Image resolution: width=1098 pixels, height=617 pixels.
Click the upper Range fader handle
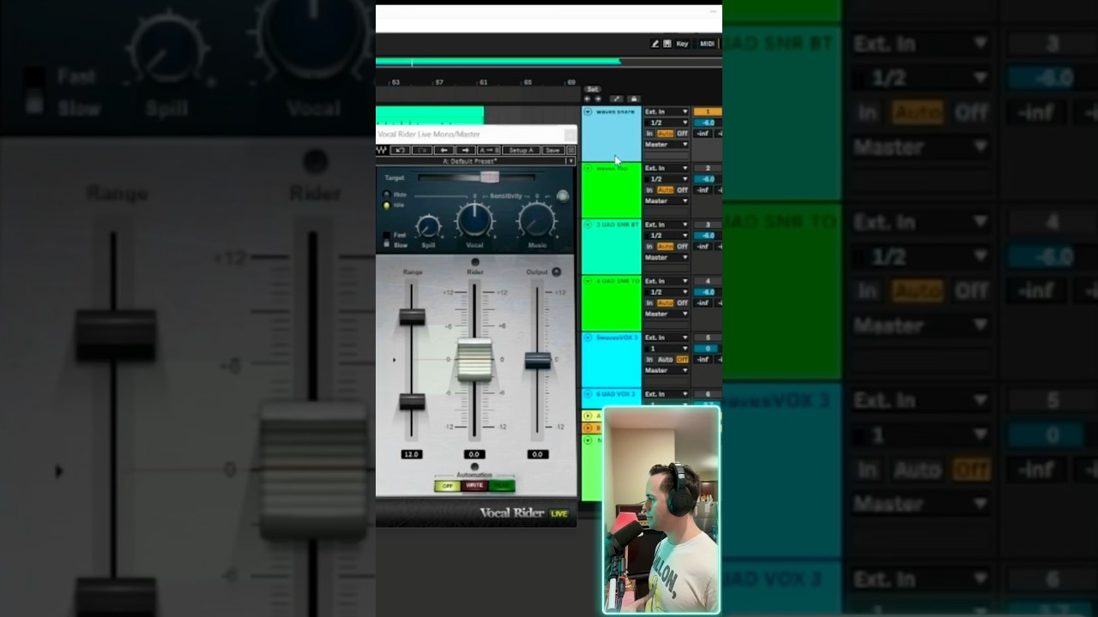pos(413,315)
